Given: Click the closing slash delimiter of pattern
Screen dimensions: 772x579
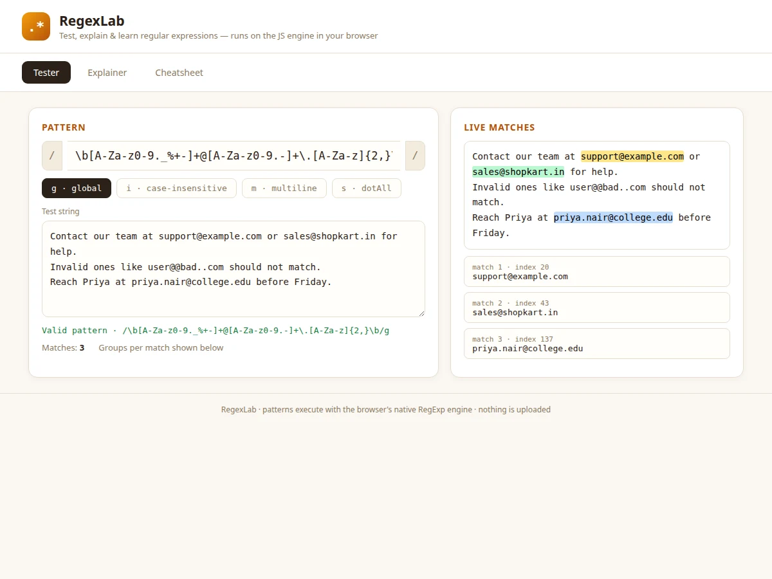Looking at the screenshot, I should pyautogui.click(x=415, y=156).
